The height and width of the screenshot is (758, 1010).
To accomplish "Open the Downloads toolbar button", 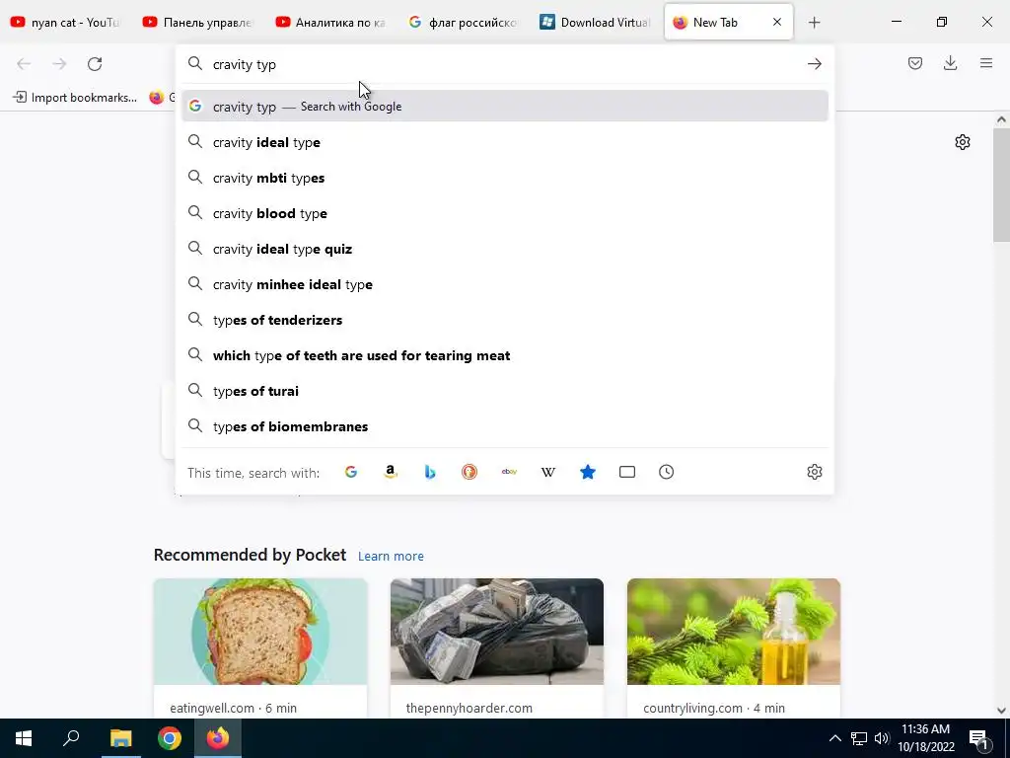I will pos(950,63).
